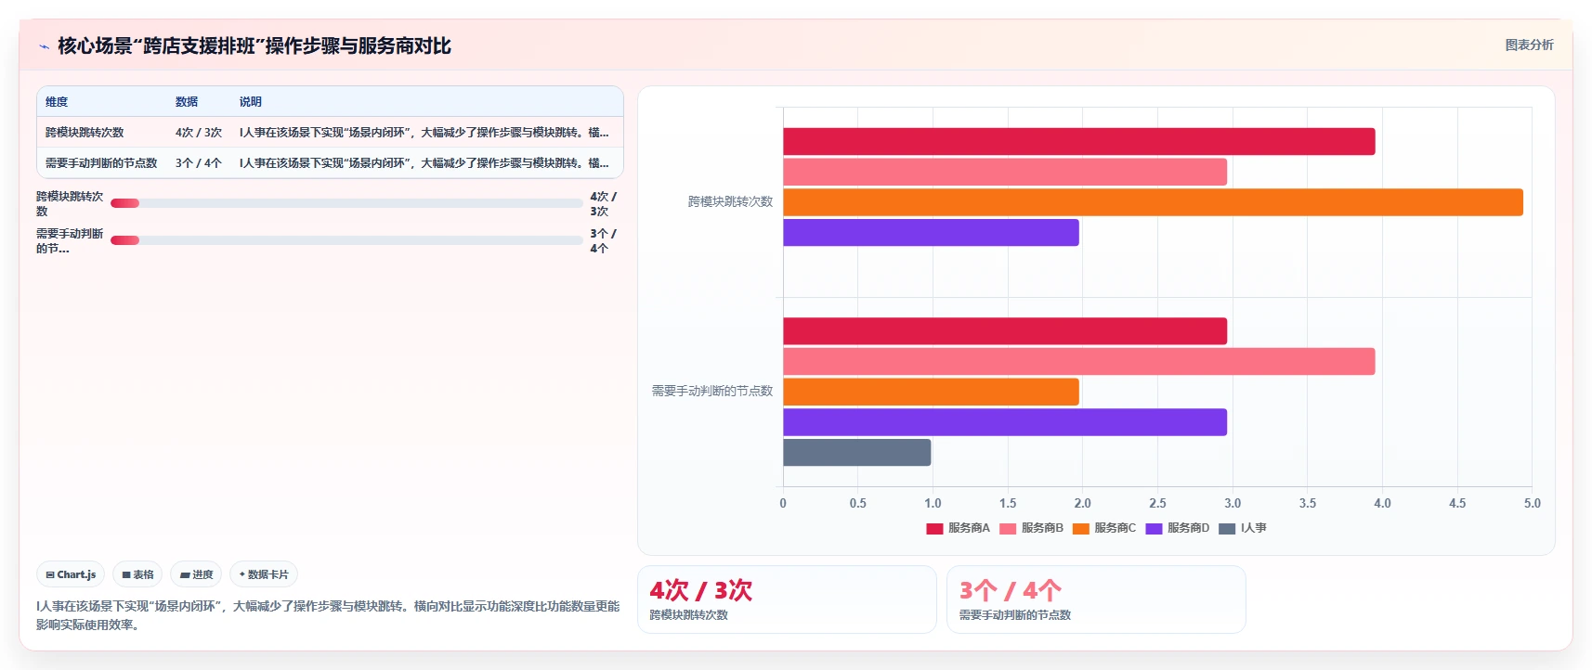Click 服务商D purple bar in 跨模块跳转次数
Image resolution: width=1592 pixels, height=670 pixels.
click(931, 233)
